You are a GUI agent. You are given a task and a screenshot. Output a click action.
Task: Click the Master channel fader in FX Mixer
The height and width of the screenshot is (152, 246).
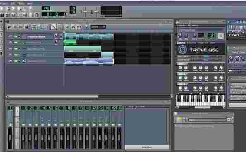click(10, 138)
